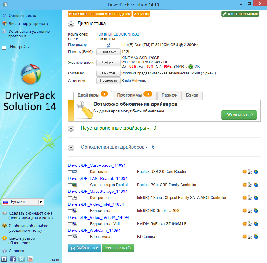Click the SMART OK status link

[197, 67]
